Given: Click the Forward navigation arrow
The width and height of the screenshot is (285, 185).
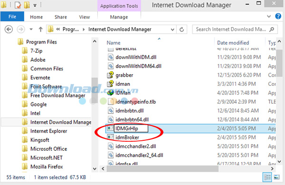Looking at the screenshot, I should point(21,29).
